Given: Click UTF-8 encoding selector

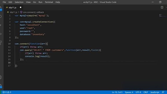Looking at the screenshot, I should click(x=138, y=92).
